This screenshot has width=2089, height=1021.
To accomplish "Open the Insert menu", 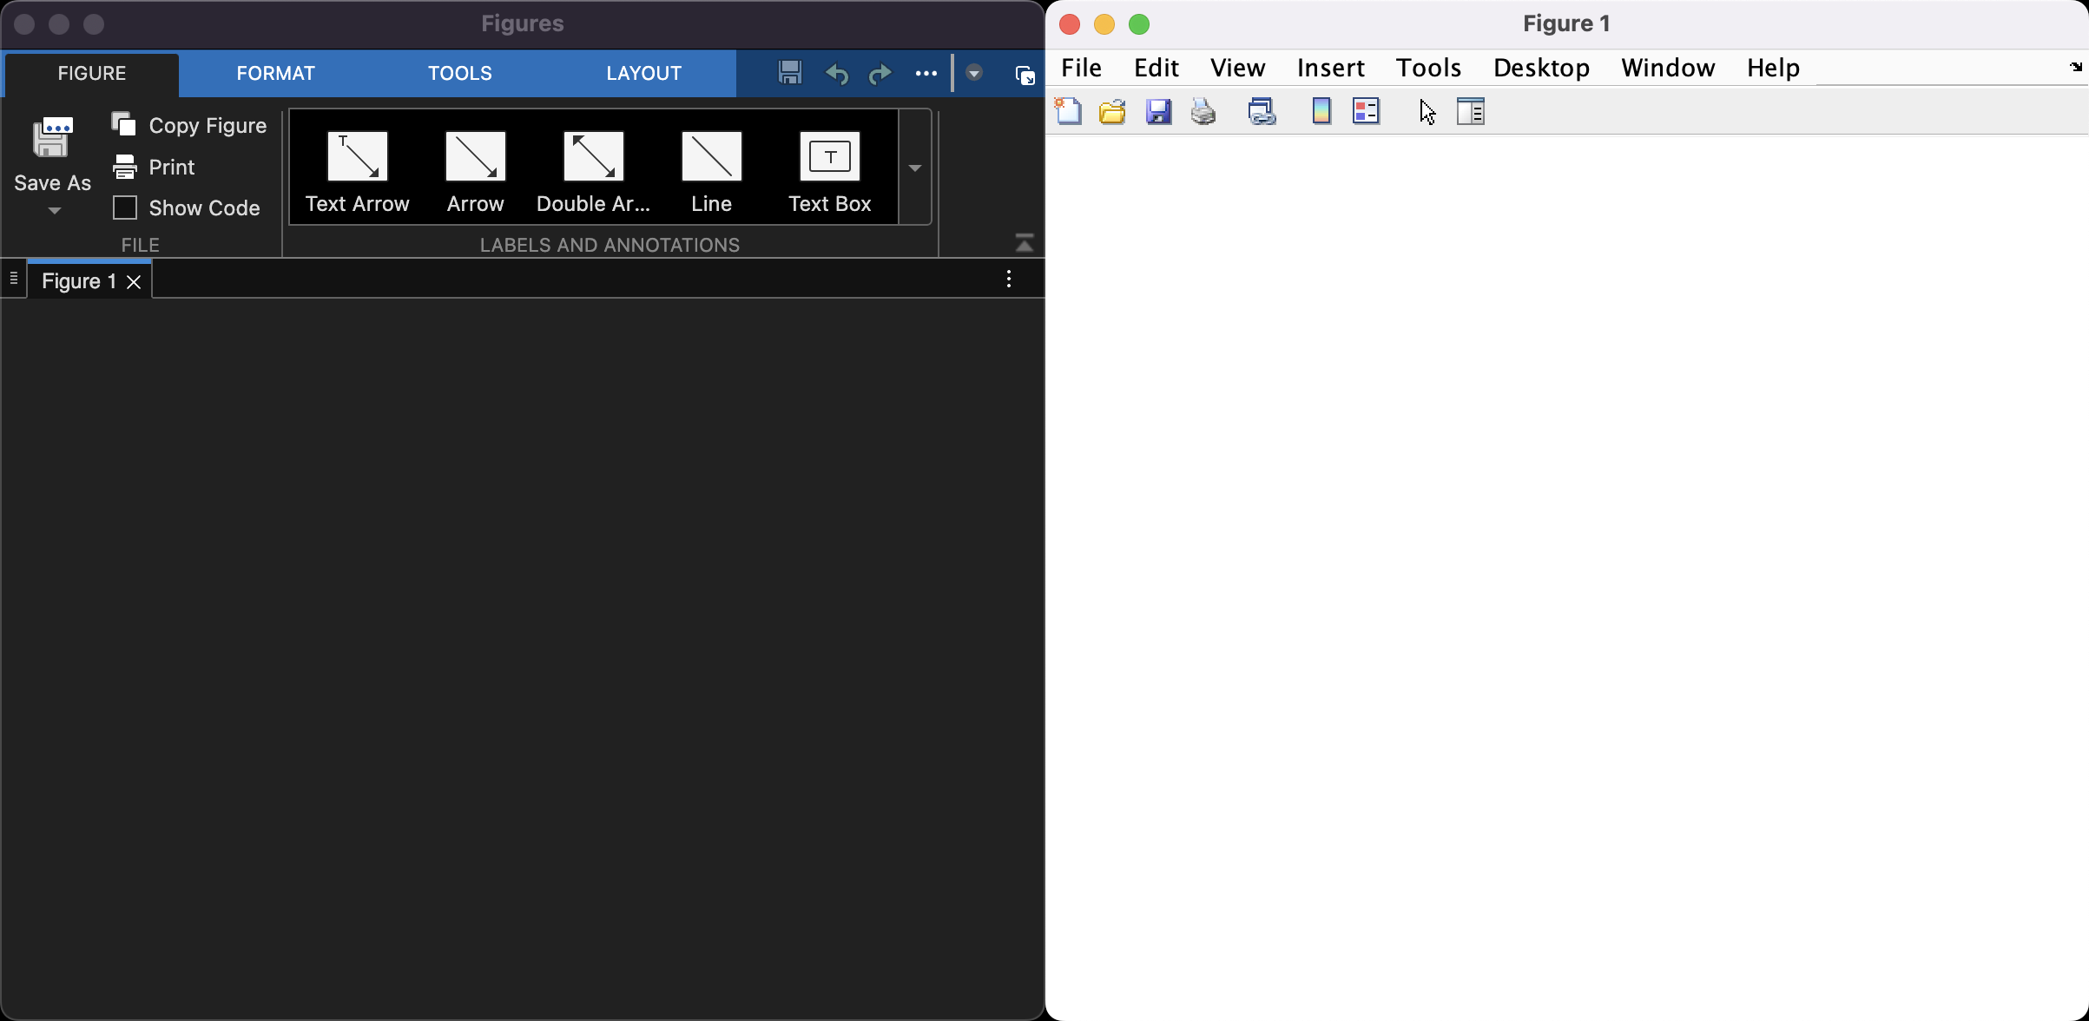I will (x=1330, y=68).
